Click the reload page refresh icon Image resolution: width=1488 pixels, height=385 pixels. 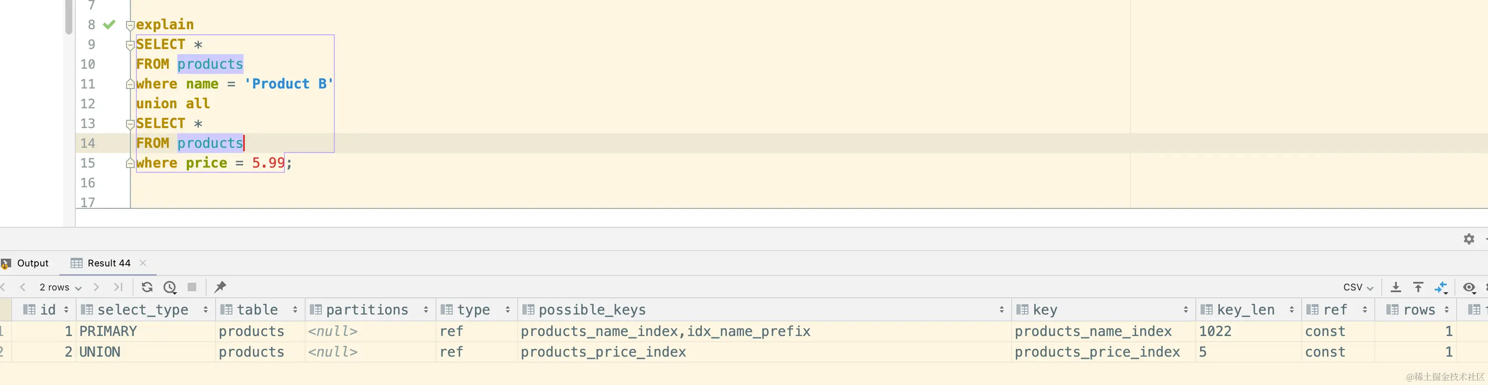pyautogui.click(x=147, y=287)
